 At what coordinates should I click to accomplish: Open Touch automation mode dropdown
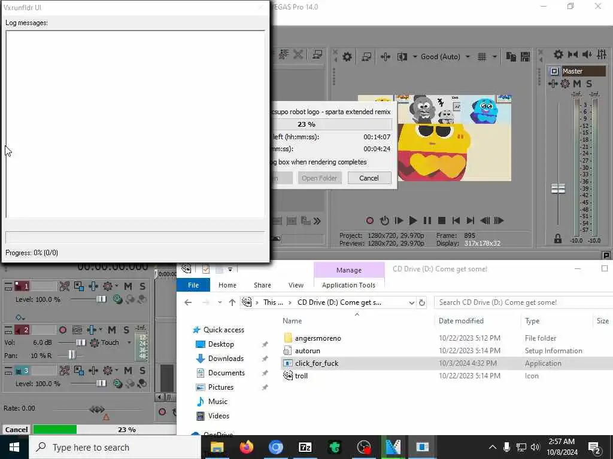tap(129, 342)
